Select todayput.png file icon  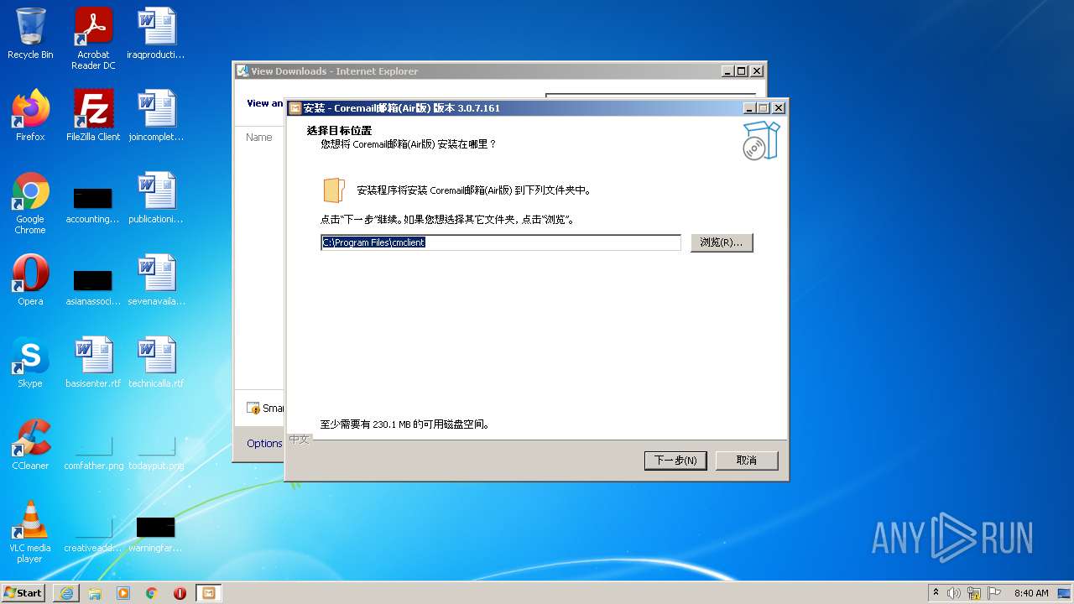click(x=156, y=451)
